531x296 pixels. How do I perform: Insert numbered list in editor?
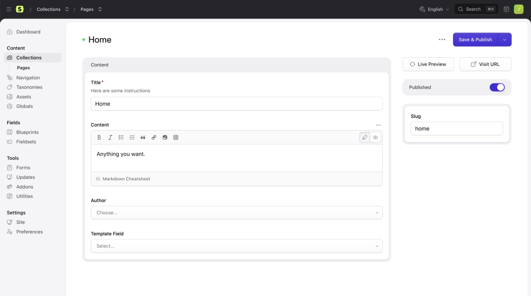(132, 138)
